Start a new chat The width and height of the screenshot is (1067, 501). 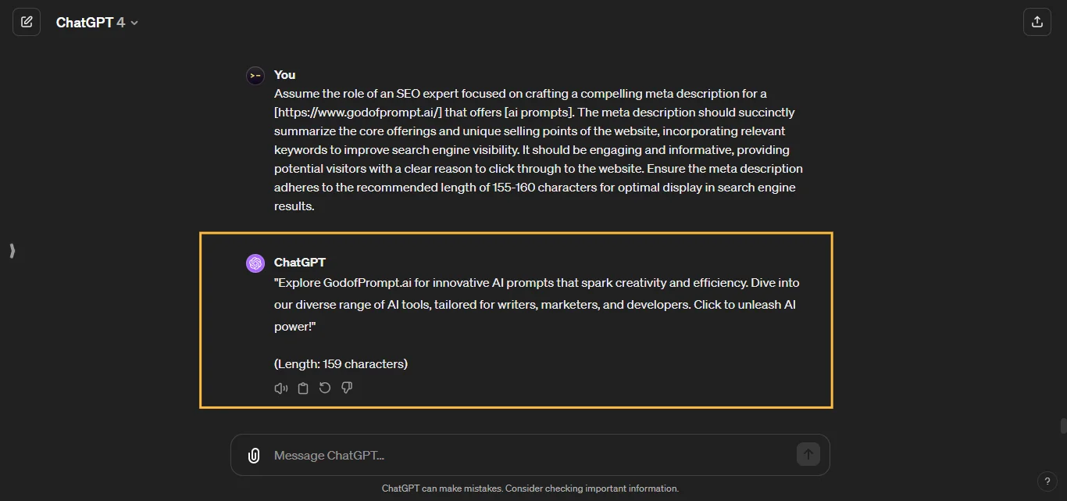(x=27, y=22)
